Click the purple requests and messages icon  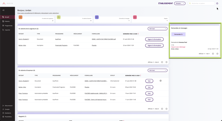pyautogui.click(x=97, y=17)
